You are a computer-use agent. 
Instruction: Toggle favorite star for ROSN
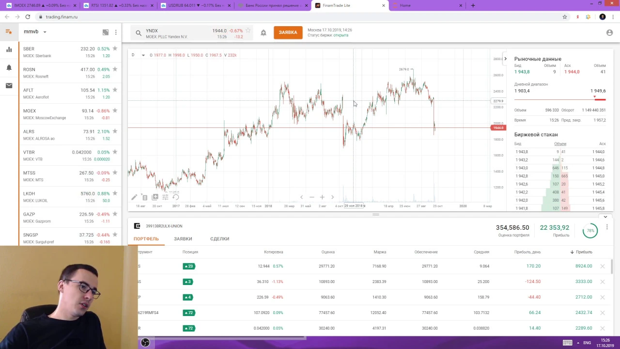(115, 69)
